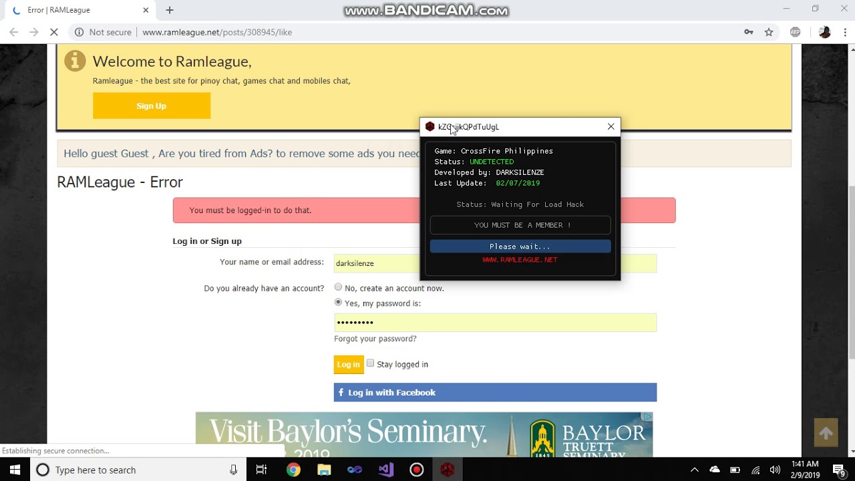Select 'No, create an account now' radio
Screen dimensions: 855x481
(x=338, y=287)
